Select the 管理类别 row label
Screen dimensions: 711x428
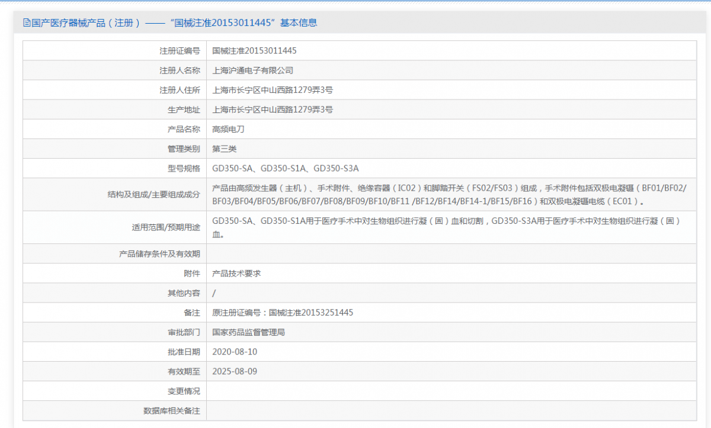click(x=184, y=149)
